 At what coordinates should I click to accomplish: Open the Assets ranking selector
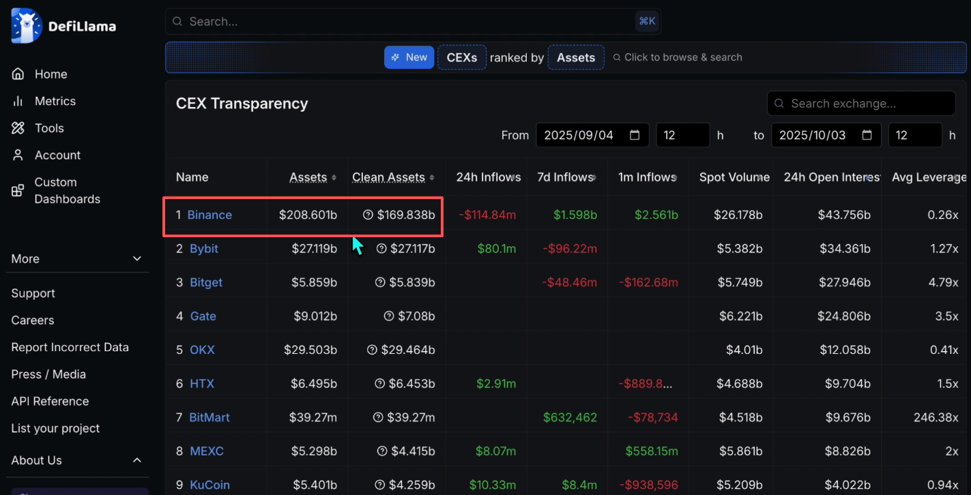(x=576, y=58)
